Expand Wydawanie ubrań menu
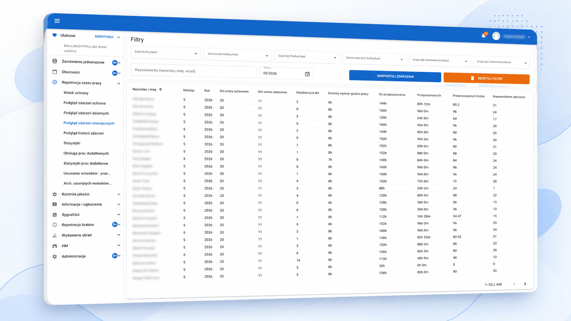This screenshot has height=321, width=571. pos(119,235)
